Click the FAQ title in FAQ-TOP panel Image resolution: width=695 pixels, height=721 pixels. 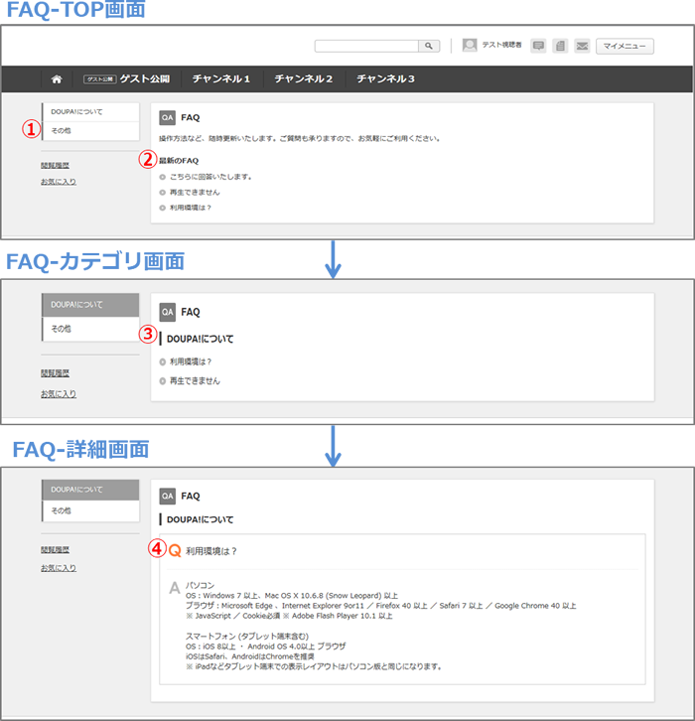(x=191, y=118)
